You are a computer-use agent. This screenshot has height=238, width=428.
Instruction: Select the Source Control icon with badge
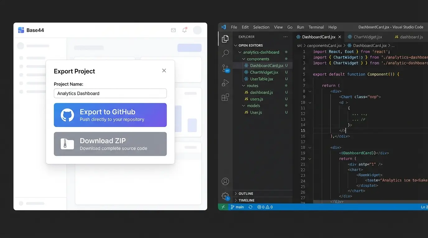225,68
